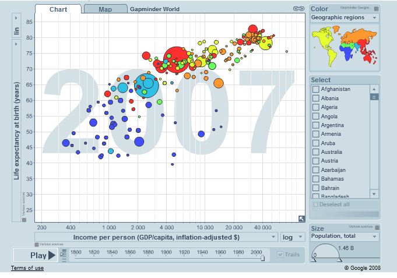Check the Afghanistan checkbox
The image size is (397, 278).
(x=316, y=89)
